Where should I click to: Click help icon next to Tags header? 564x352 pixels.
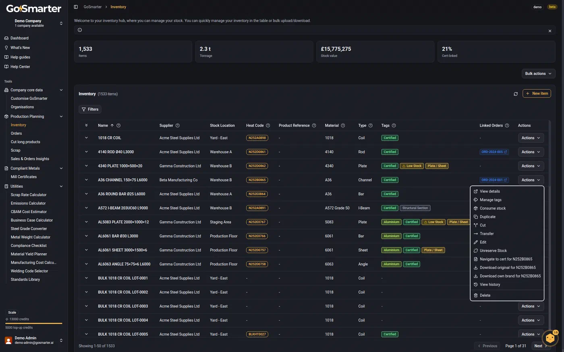coord(394,126)
